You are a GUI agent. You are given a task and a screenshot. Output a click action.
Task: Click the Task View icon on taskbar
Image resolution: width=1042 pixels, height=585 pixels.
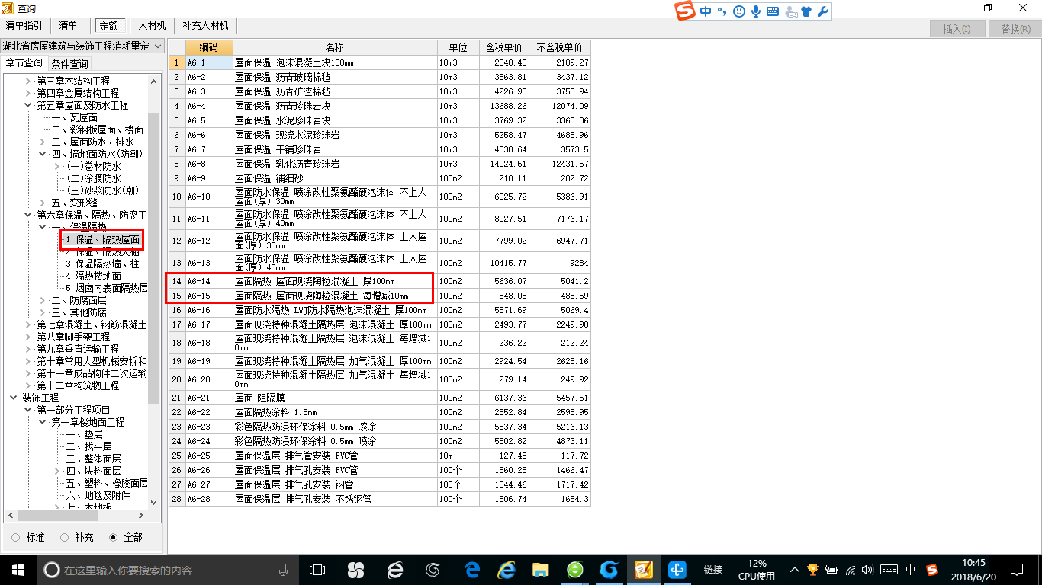(317, 570)
